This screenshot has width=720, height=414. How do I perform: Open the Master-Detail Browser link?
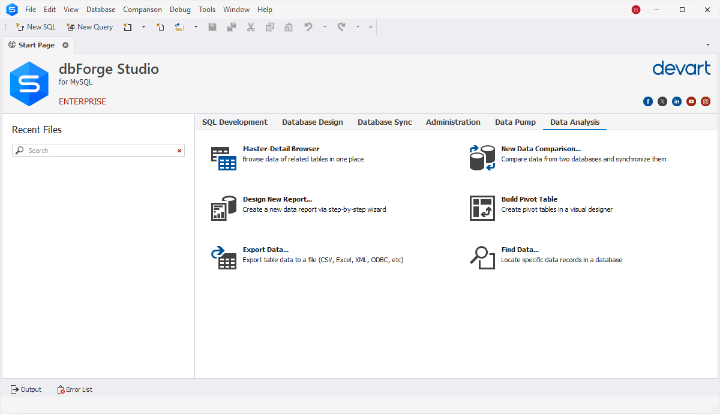281,149
